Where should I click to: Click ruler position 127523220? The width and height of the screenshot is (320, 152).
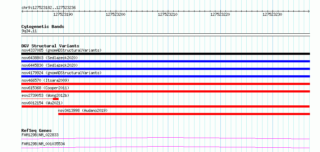point(220,14)
